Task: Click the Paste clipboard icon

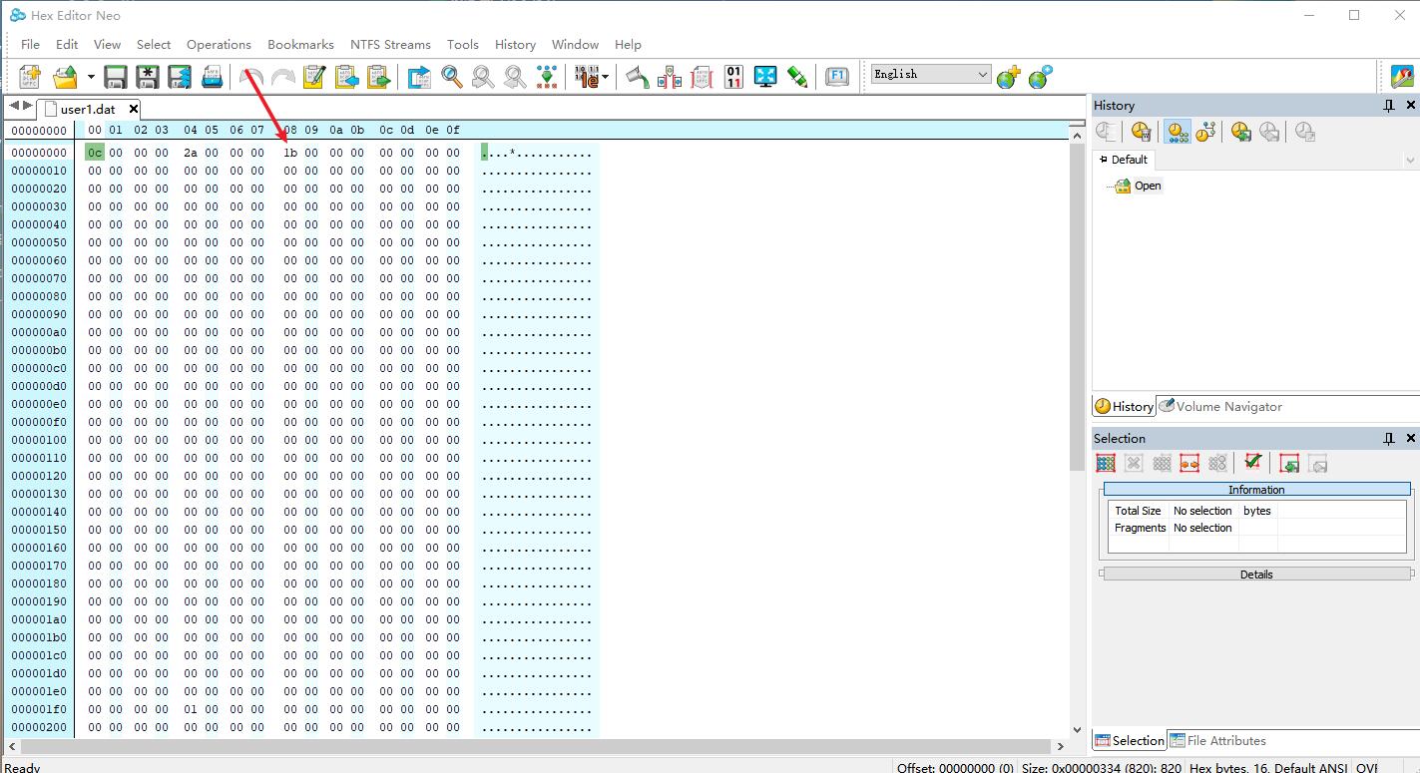Action: coord(378,77)
